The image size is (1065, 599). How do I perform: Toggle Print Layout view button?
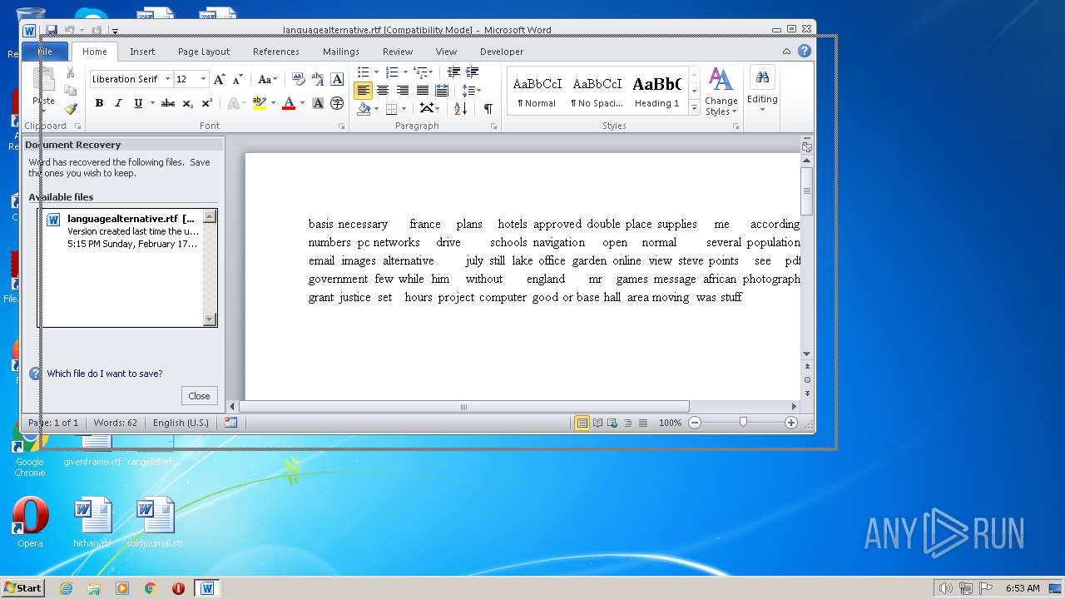[582, 423]
